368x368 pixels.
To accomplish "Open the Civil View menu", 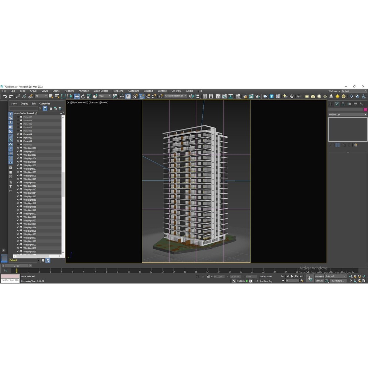I will (x=176, y=91).
